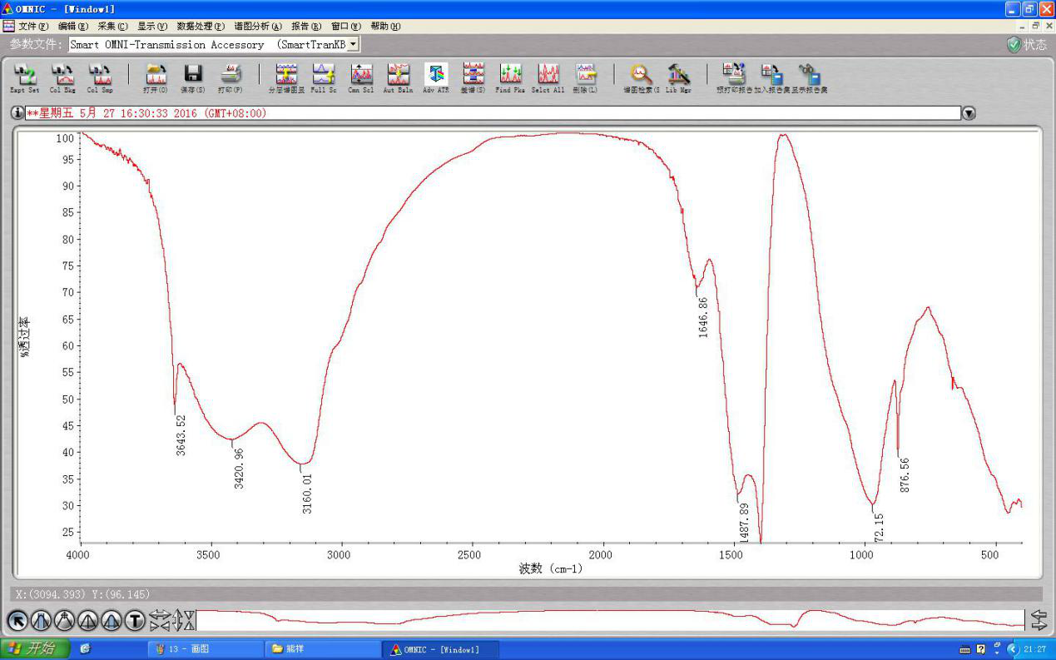1056x660 pixels.
Task: Open the Lib Mgr library manager
Action: pos(678,77)
